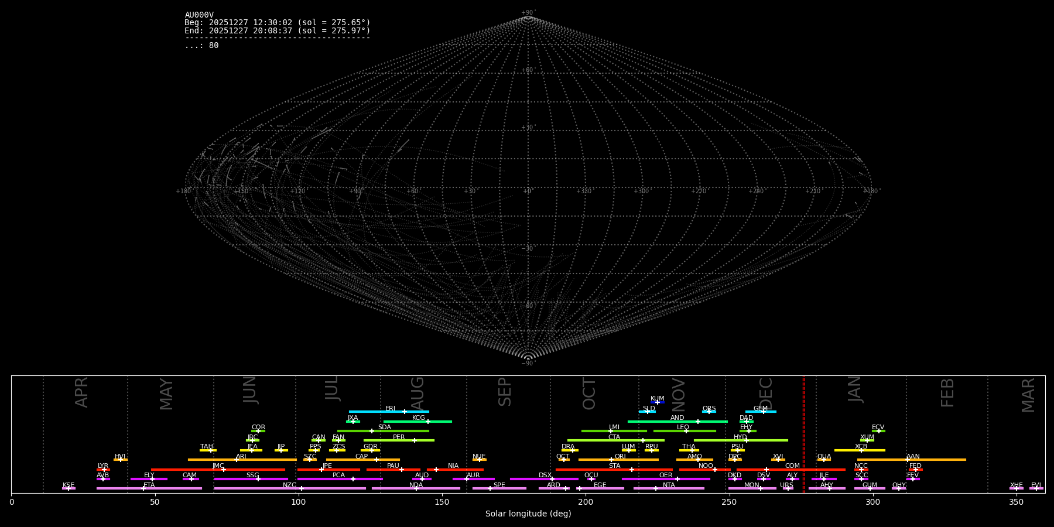Image resolution: width=1054 pixels, height=527 pixels.
Task: Click the XCB shower bar
Action: (x=860, y=450)
